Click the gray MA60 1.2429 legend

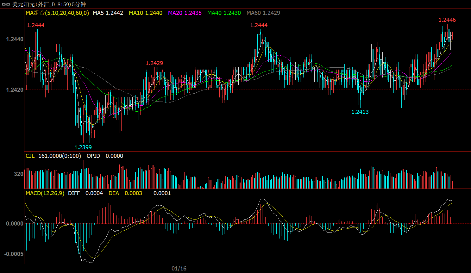(x=263, y=13)
